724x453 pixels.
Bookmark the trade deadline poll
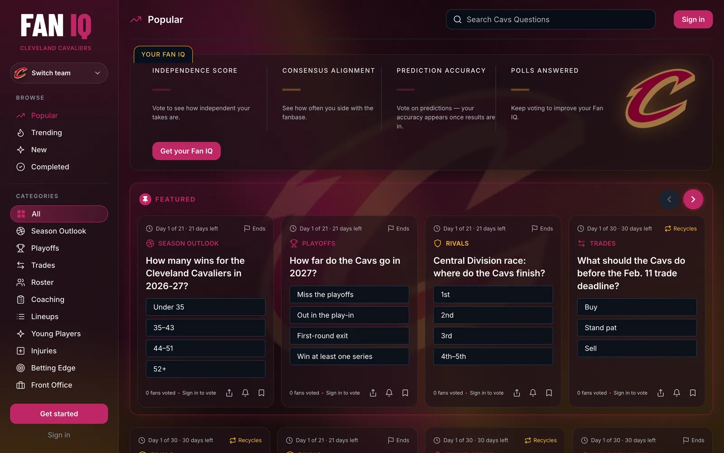coord(693,393)
